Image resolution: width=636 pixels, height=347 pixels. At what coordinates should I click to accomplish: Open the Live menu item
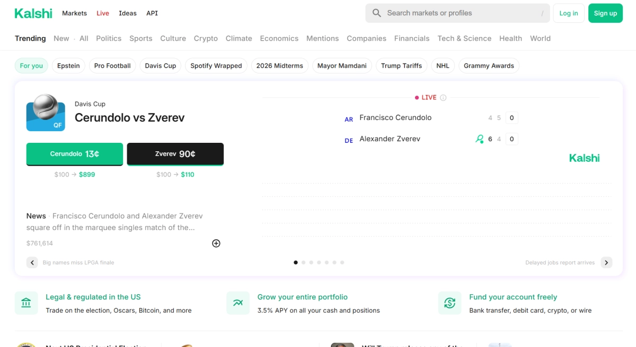click(x=103, y=13)
